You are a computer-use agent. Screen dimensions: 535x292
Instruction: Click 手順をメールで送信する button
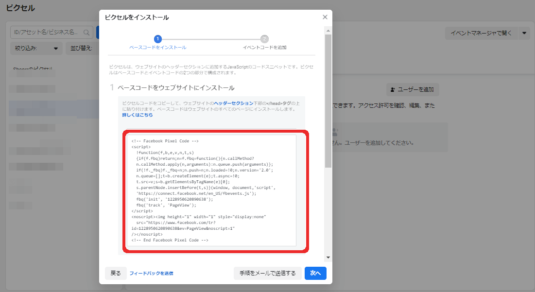click(267, 273)
